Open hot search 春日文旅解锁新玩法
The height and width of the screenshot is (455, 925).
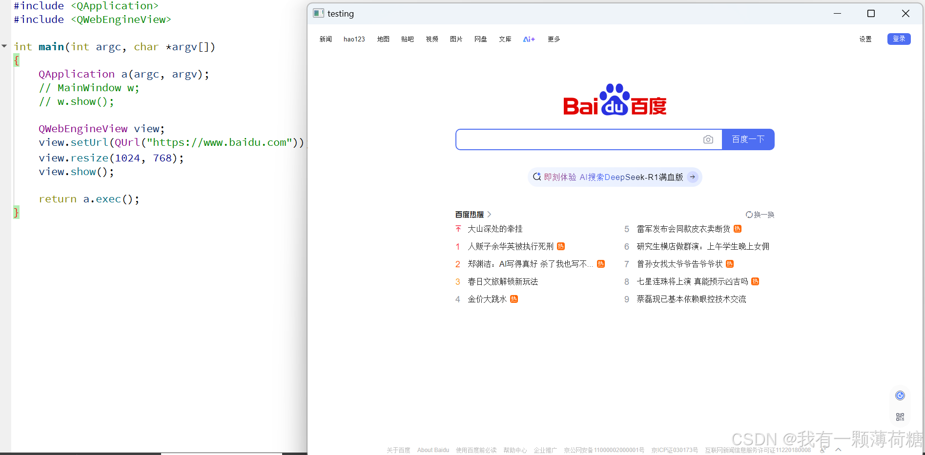(503, 281)
